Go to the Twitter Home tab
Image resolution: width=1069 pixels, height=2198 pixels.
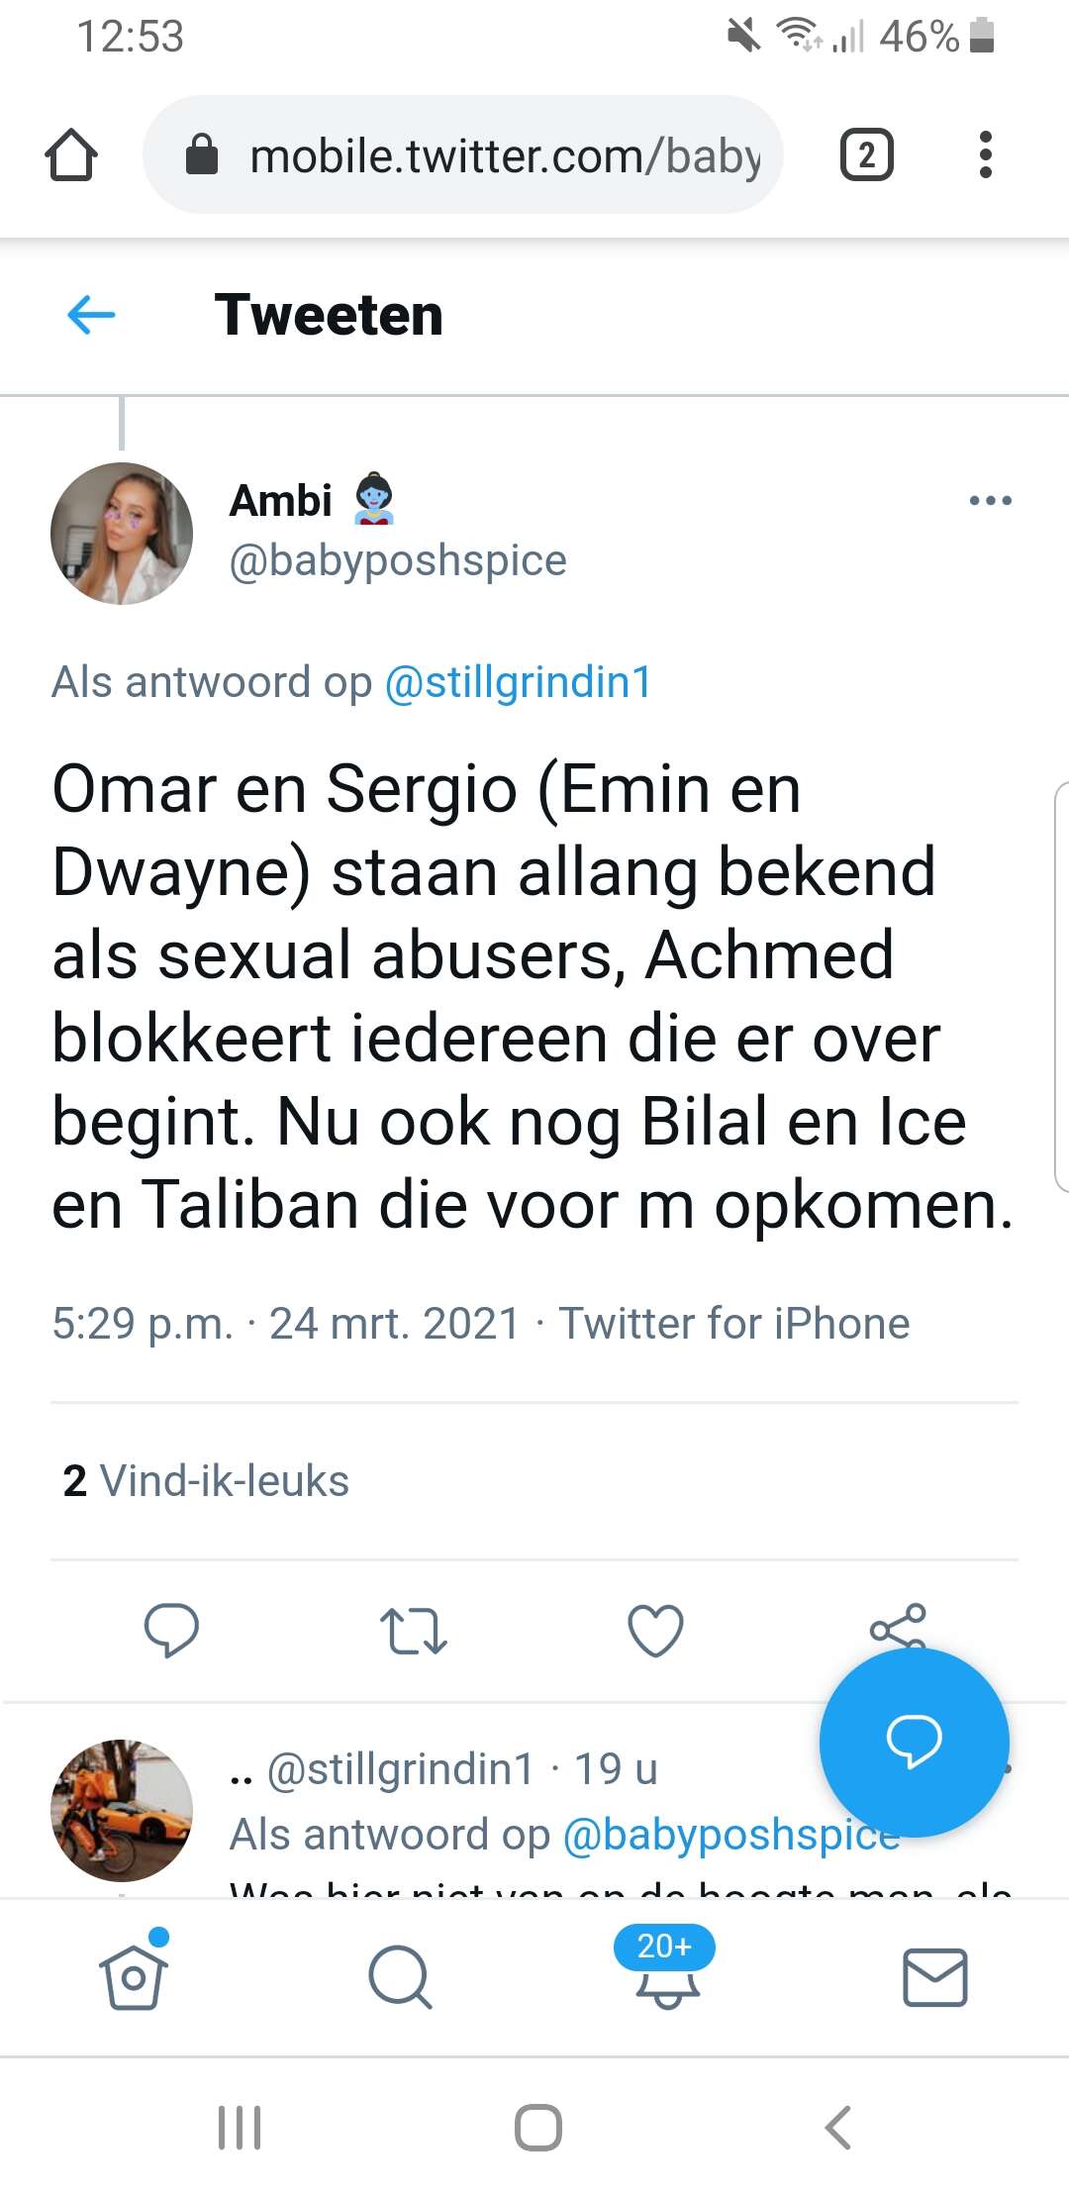(134, 1976)
